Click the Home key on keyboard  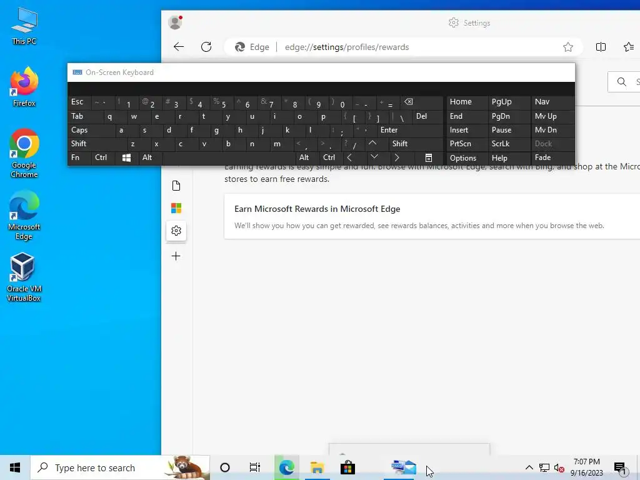tap(467, 102)
